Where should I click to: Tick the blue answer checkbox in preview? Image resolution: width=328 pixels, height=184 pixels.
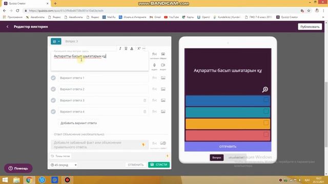[x=266, y=100]
